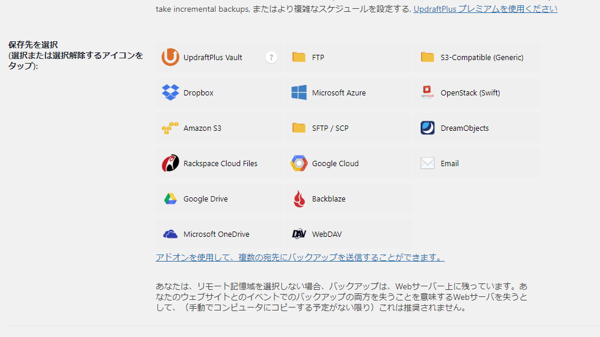Select the OpenStack (Swift) icon
The height and width of the screenshot is (337, 600).
click(428, 92)
